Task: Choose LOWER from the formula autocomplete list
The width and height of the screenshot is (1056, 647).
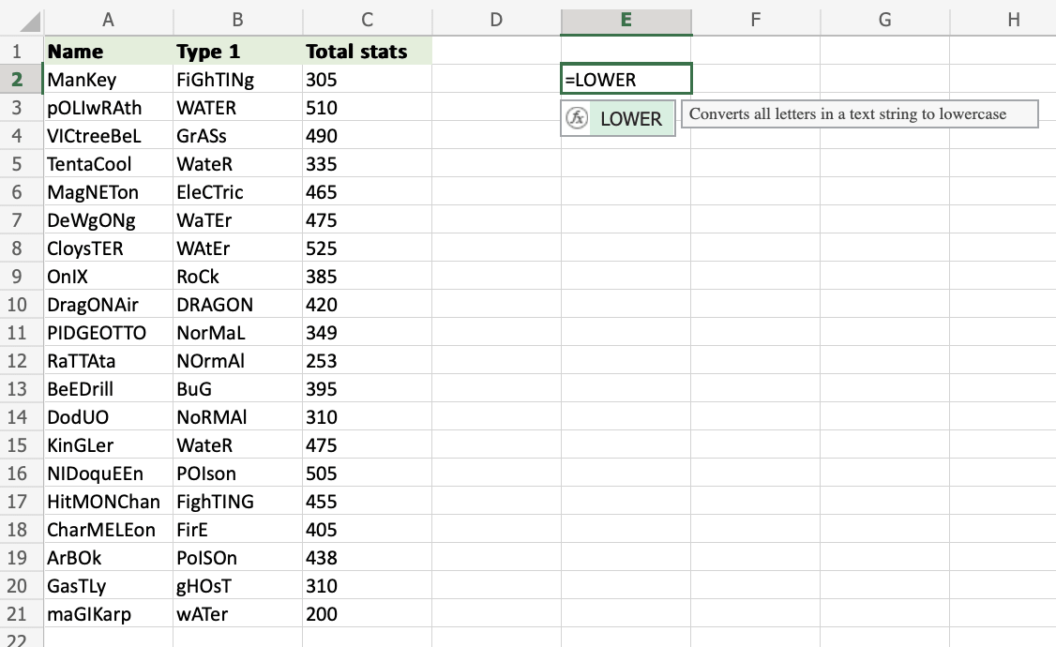Action: pyautogui.click(x=630, y=119)
